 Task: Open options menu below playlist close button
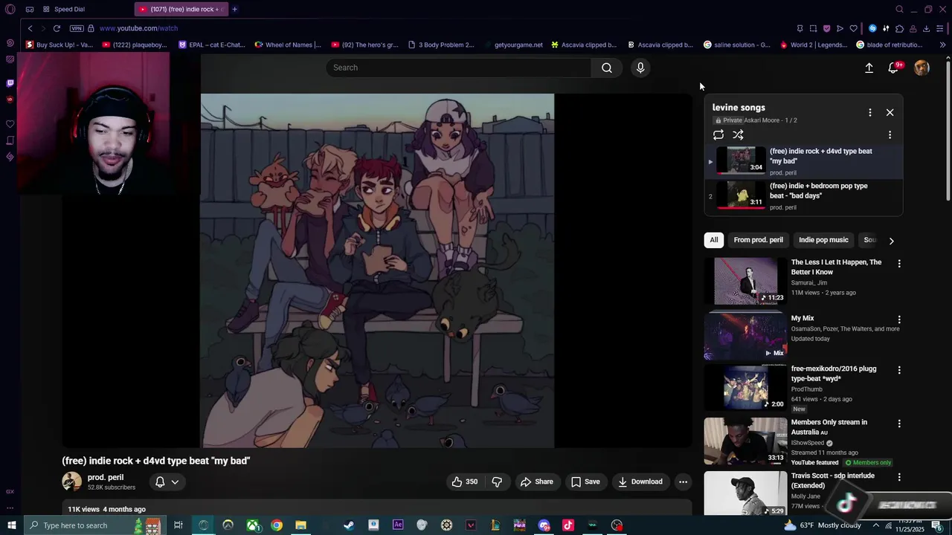coord(890,134)
